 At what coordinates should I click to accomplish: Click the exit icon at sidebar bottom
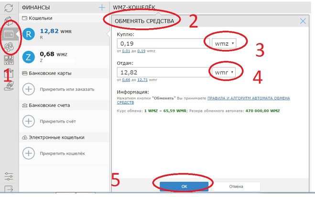pyautogui.click(x=8, y=189)
